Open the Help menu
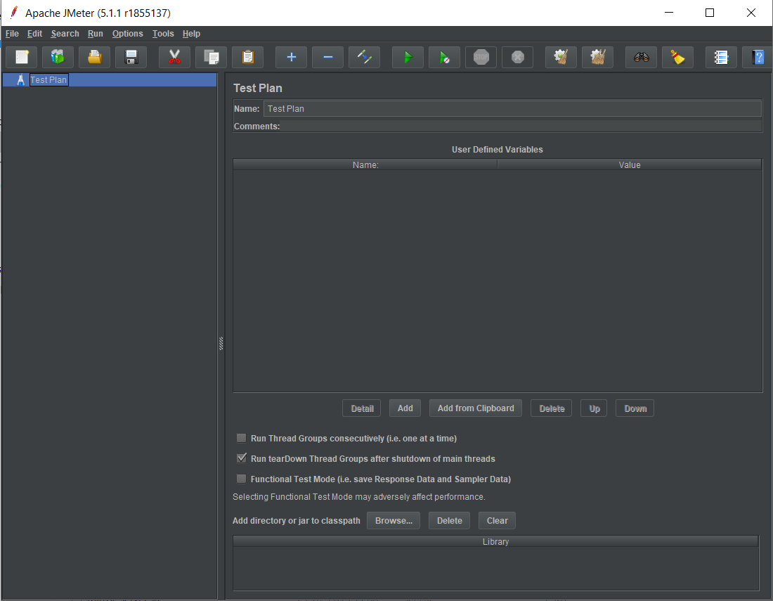This screenshot has height=601, width=773. pyautogui.click(x=191, y=34)
